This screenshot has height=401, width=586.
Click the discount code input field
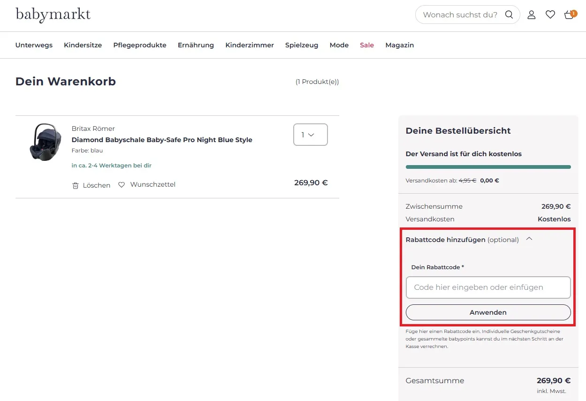488,287
